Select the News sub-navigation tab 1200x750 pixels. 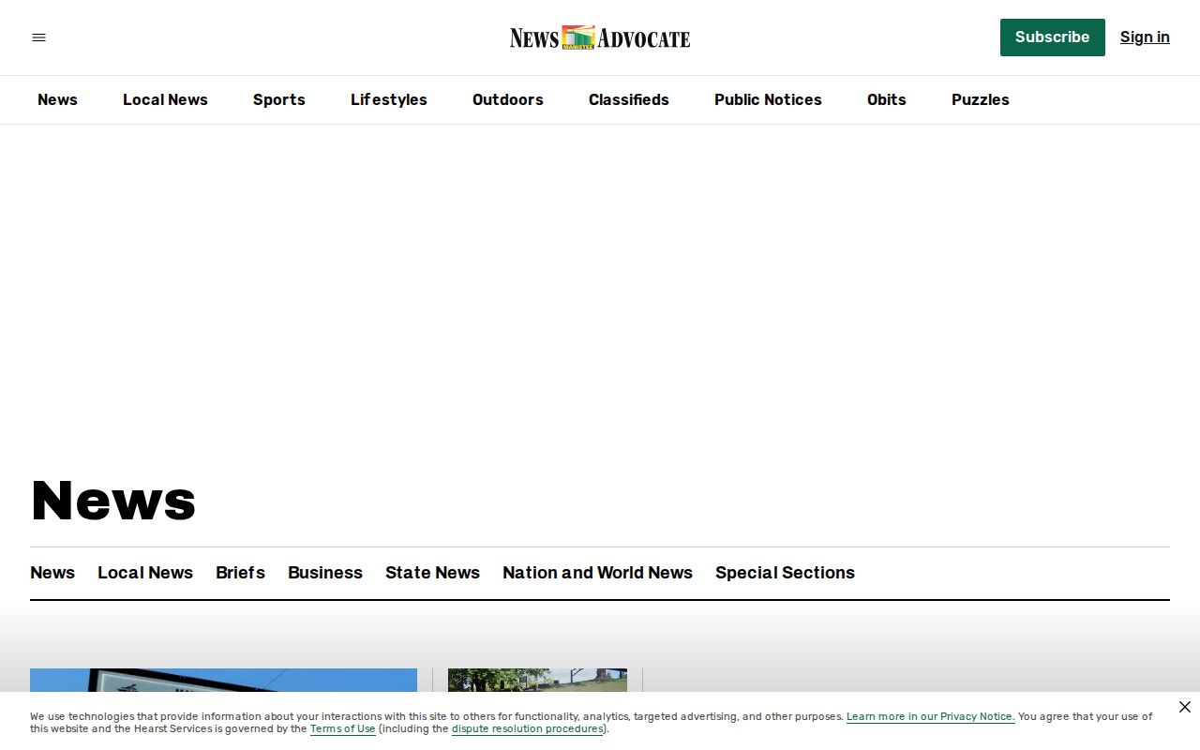click(x=52, y=573)
